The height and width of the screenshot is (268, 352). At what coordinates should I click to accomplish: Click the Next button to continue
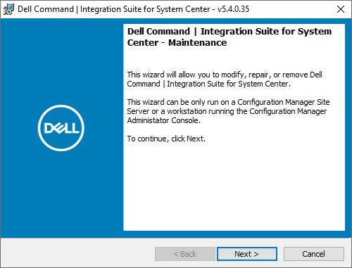[247, 254]
